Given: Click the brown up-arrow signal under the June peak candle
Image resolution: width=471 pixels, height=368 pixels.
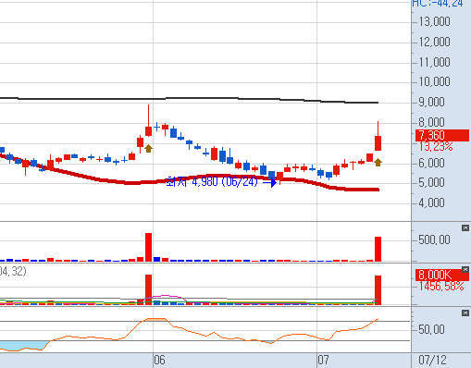Looking at the screenshot, I should [148, 148].
